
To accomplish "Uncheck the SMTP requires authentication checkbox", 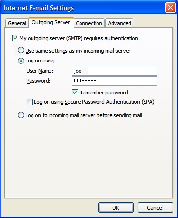I will [x=15, y=38].
